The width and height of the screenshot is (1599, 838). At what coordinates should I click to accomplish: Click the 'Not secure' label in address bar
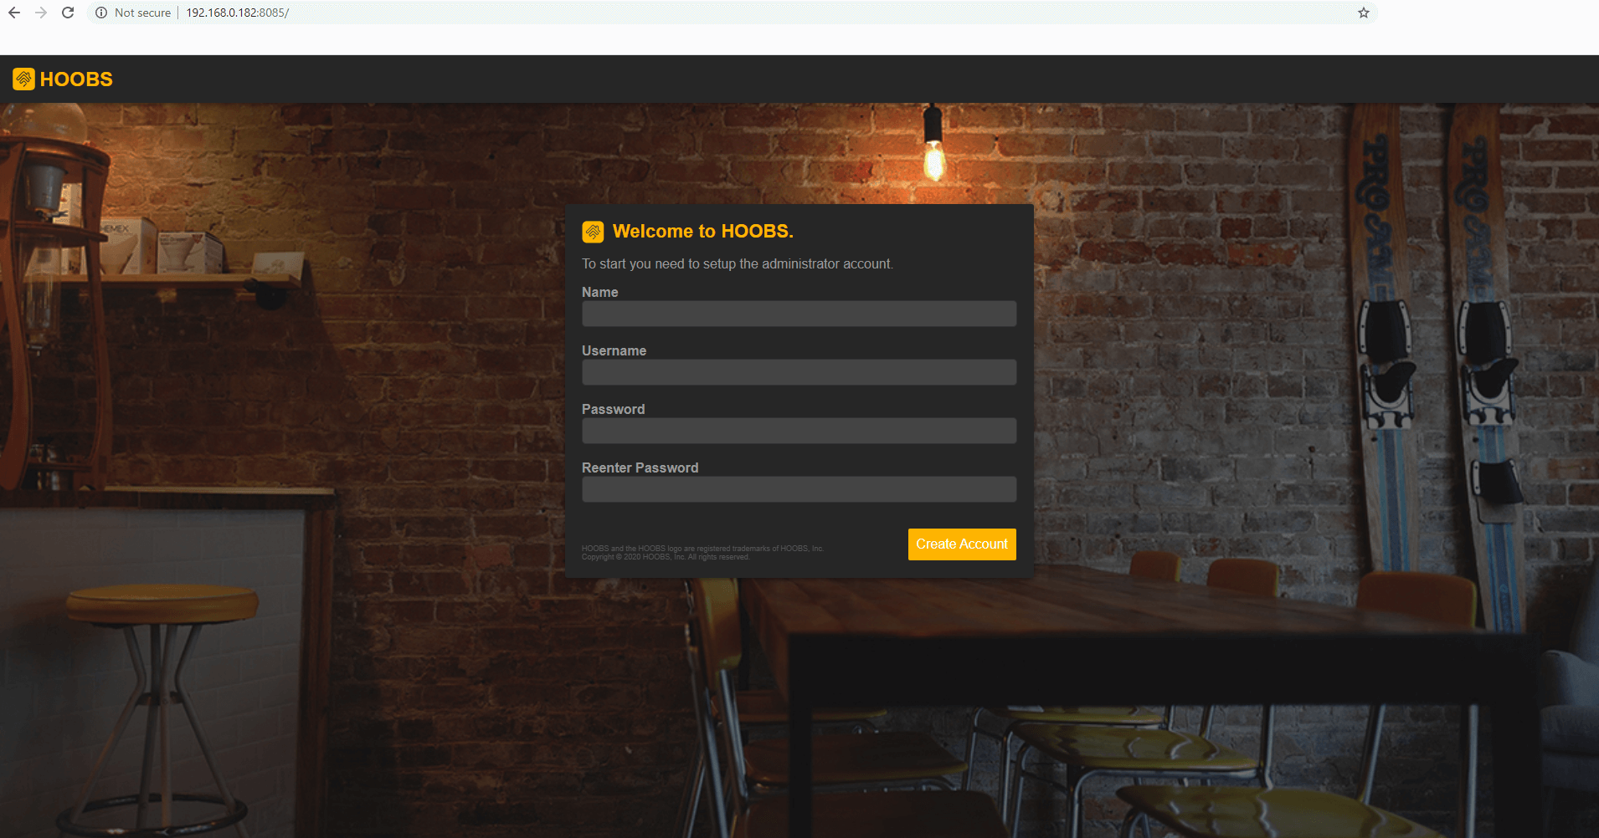click(x=142, y=13)
